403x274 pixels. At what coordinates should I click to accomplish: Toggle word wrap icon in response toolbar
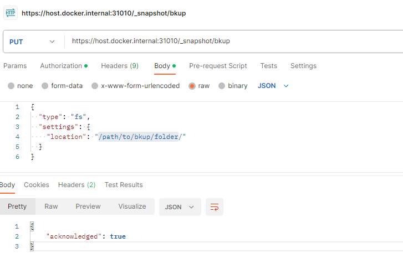tap(214, 207)
